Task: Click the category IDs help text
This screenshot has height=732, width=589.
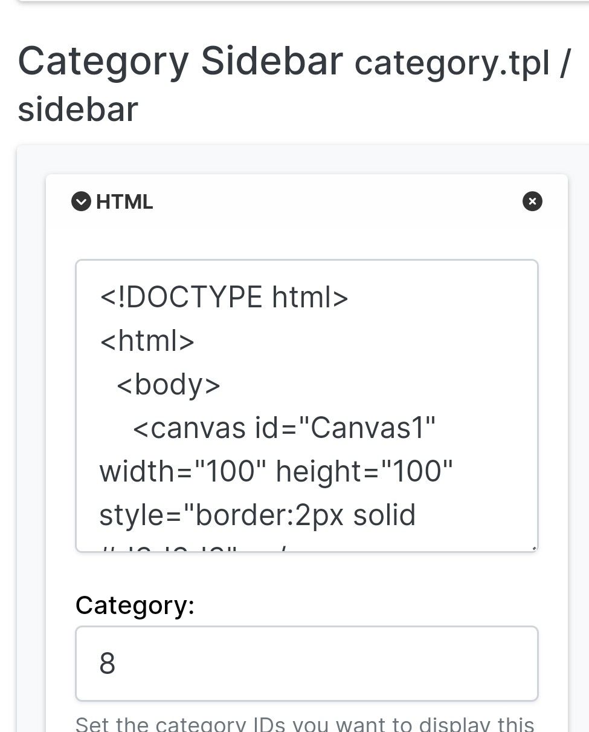Action: [x=305, y=724]
